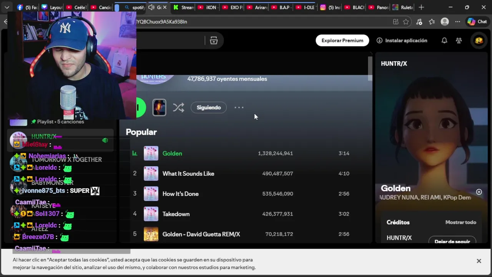Click the David Guetta REM/X cover art
The image size is (492, 277).
point(151,234)
